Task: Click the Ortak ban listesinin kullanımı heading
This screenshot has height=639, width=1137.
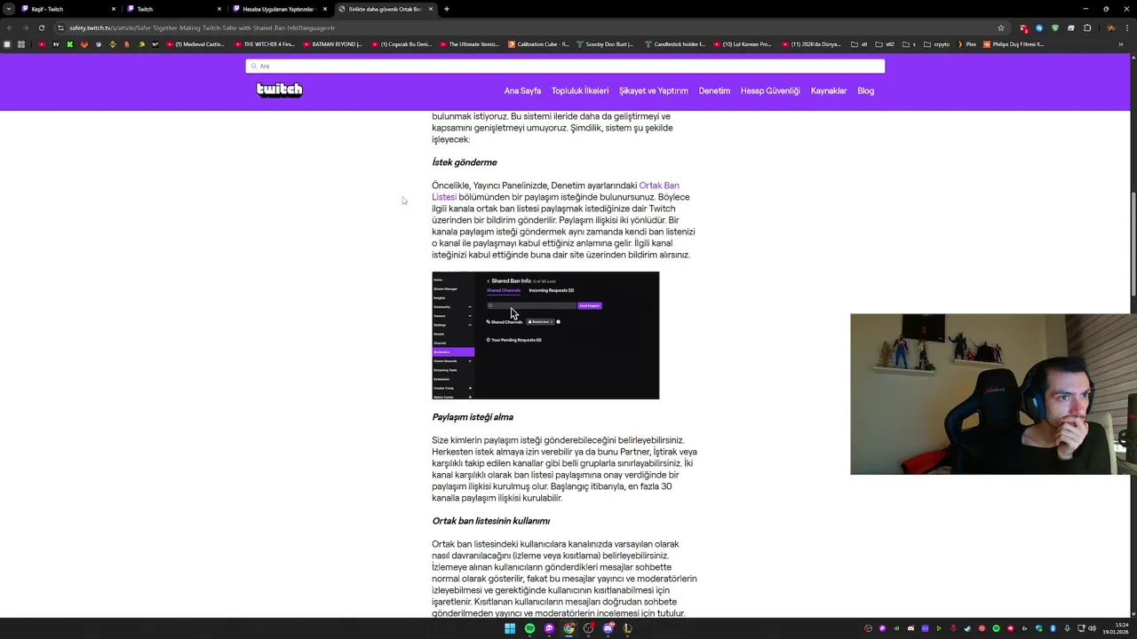Action: coord(491,521)
